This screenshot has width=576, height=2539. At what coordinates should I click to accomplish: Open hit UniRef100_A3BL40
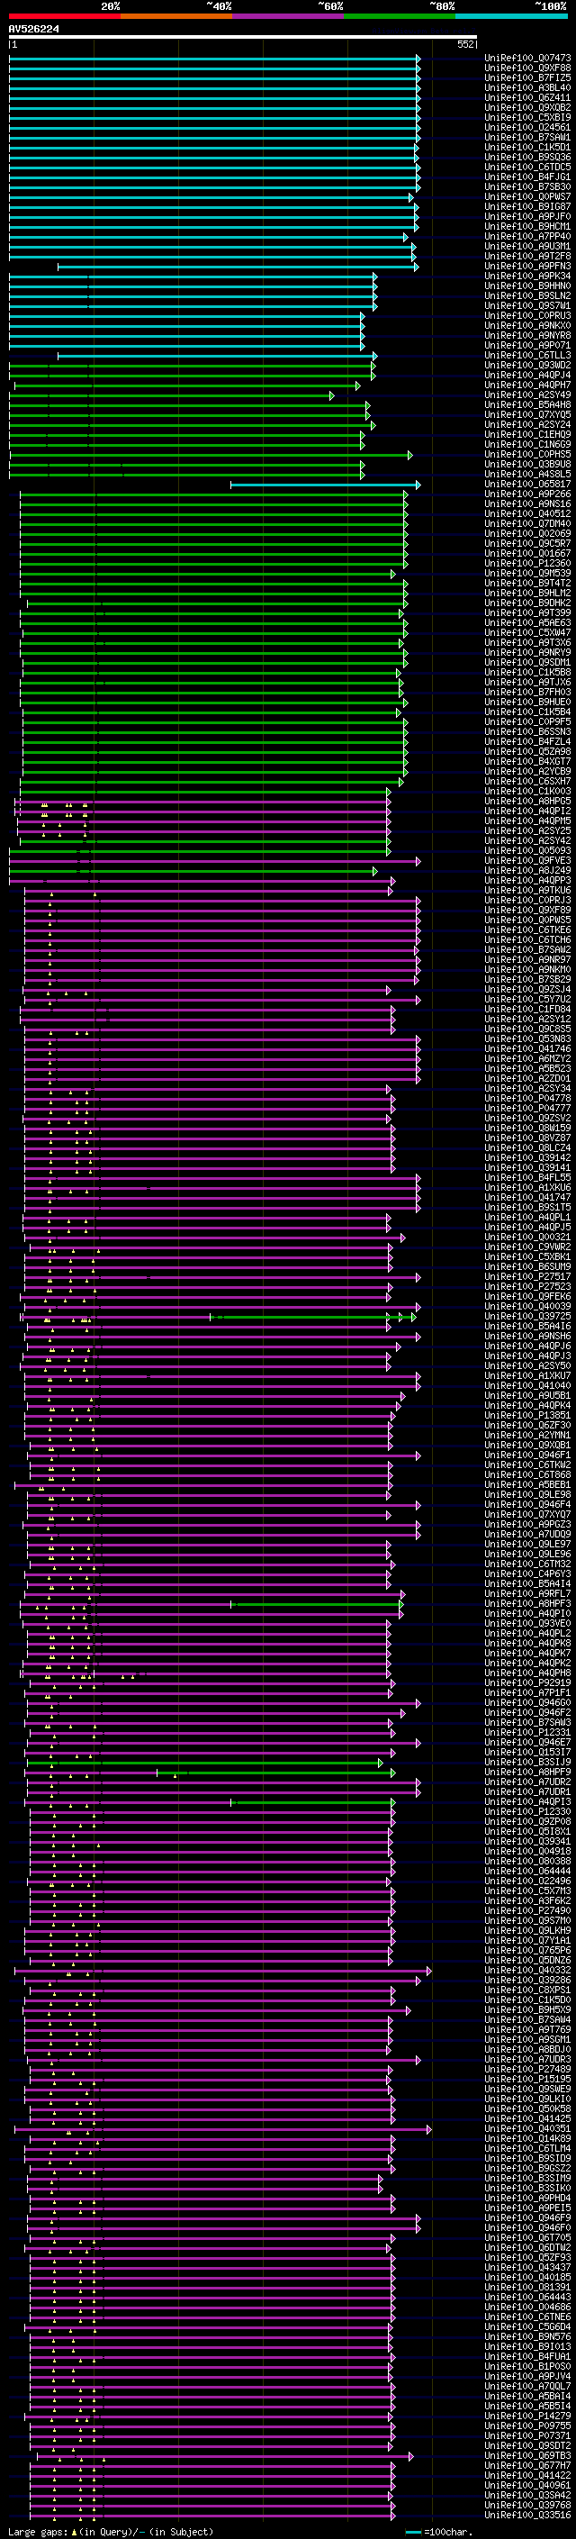point(527,87)
